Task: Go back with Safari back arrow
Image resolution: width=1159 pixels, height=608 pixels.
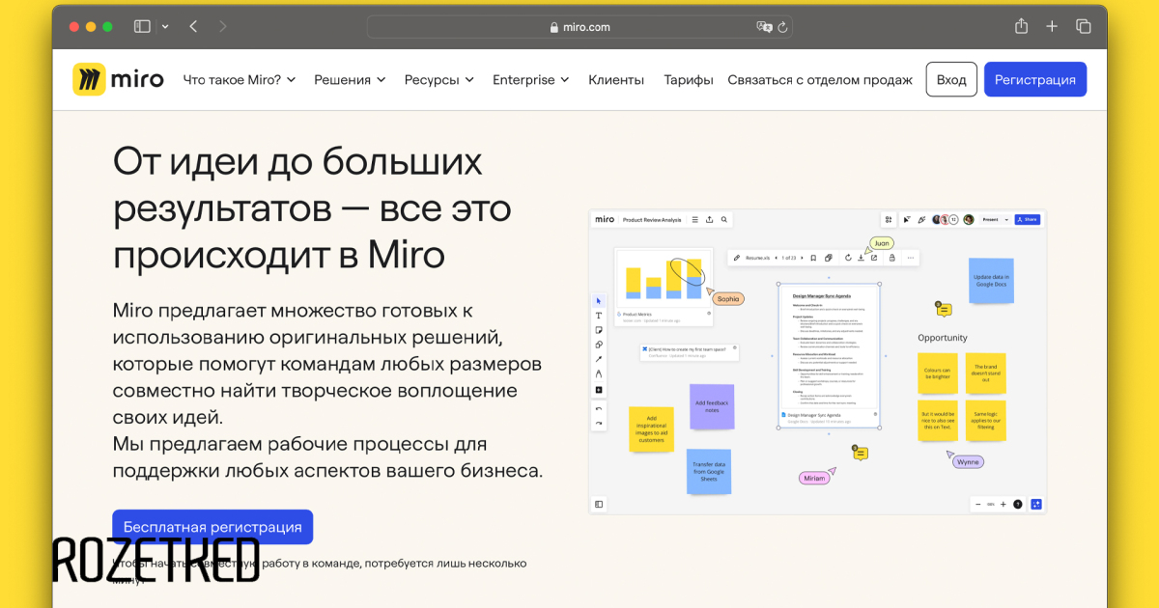Action: (193, 27)
